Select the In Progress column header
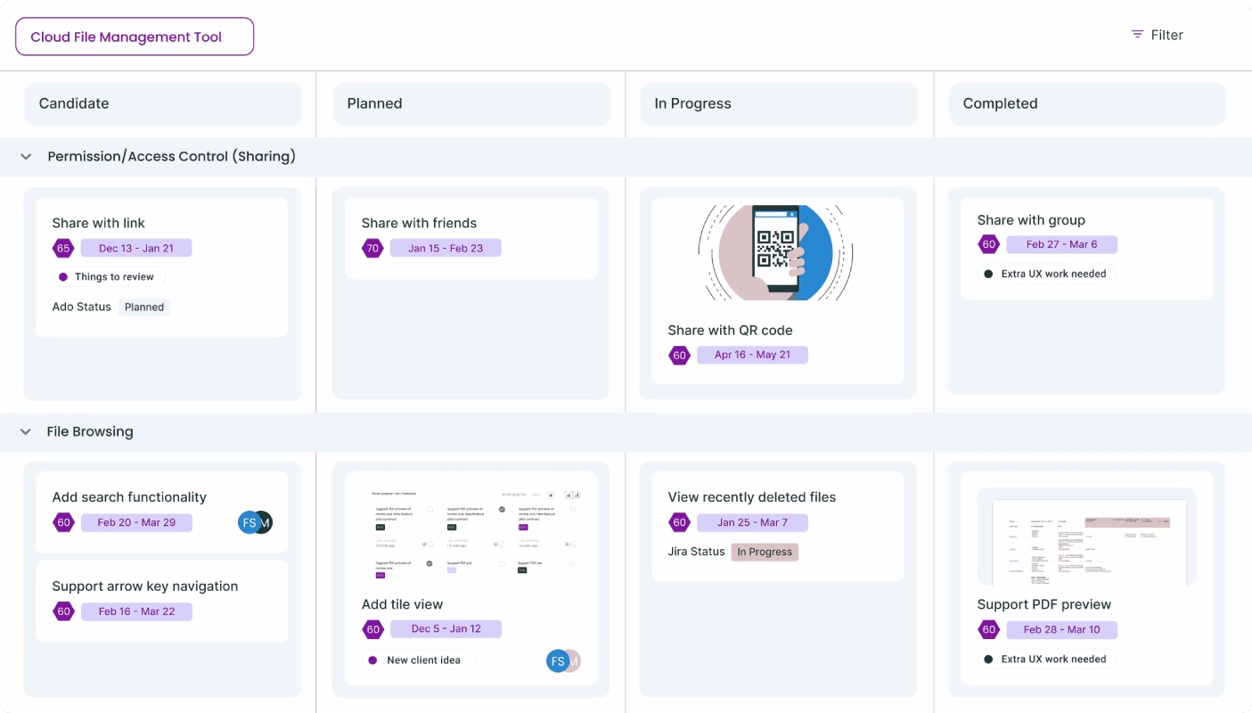Screen dimensions: 1252x713 779,103
